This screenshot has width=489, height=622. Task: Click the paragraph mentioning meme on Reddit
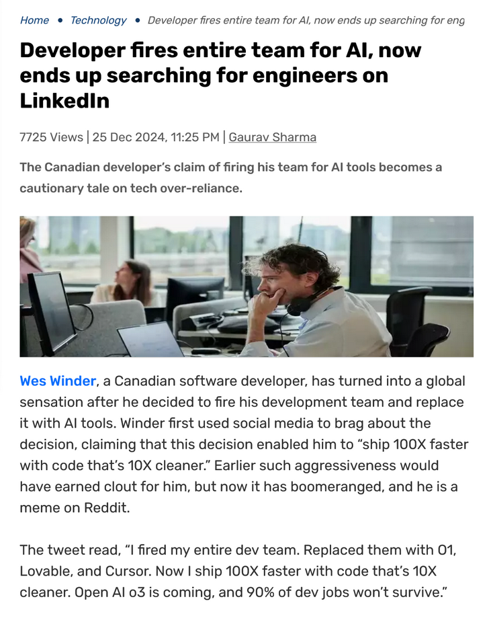click(244, 444)
